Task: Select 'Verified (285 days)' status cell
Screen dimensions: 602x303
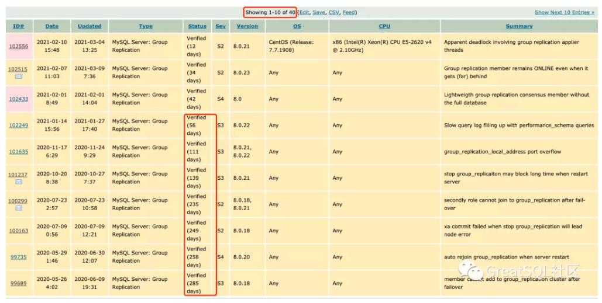Action: (x=197, y=283)
